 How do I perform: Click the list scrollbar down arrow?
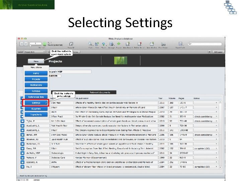click(220, 167)
